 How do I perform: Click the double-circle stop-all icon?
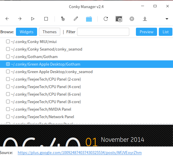[132, 19]
